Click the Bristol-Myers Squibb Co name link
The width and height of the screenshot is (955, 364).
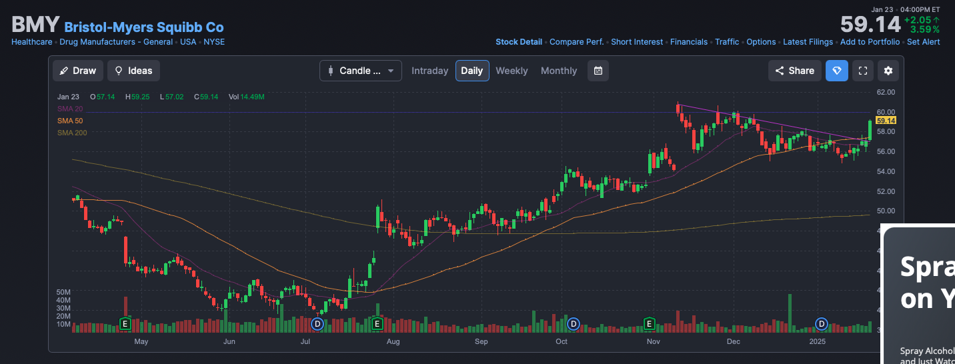coord(144,27)
